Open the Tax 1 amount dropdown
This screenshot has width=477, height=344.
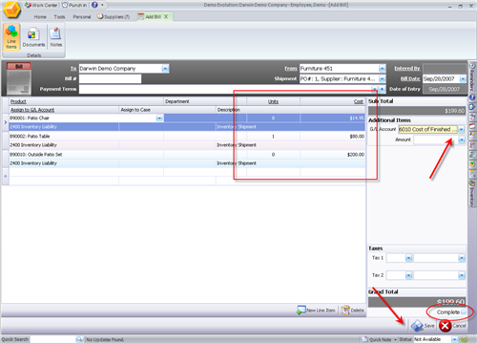click(x=462, y=258)
